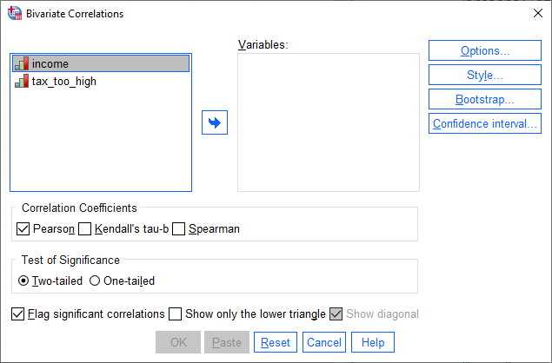Select the tax_too_high variable text
The width and height of the screenshot is (552, 363).
(64, 82)
